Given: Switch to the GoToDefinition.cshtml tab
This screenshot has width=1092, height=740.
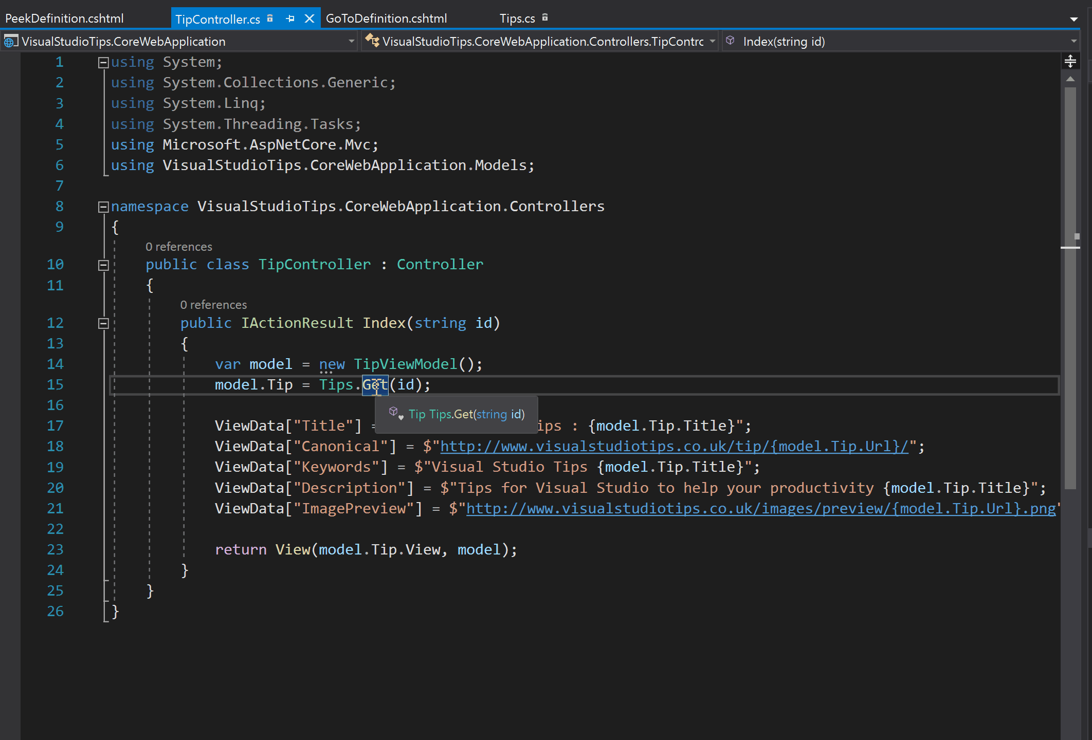Looking at the screenshot, I should 387,18.
